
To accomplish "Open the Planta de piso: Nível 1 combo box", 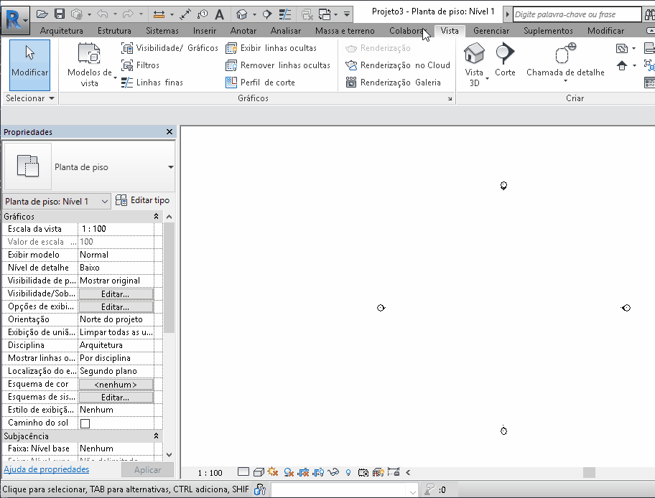I will (57, 202).
